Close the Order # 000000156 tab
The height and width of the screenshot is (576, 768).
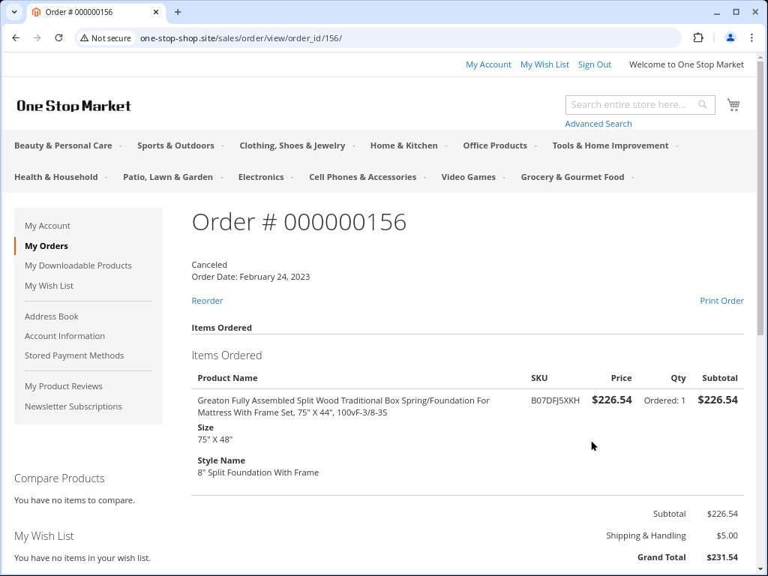pos(156,12)
